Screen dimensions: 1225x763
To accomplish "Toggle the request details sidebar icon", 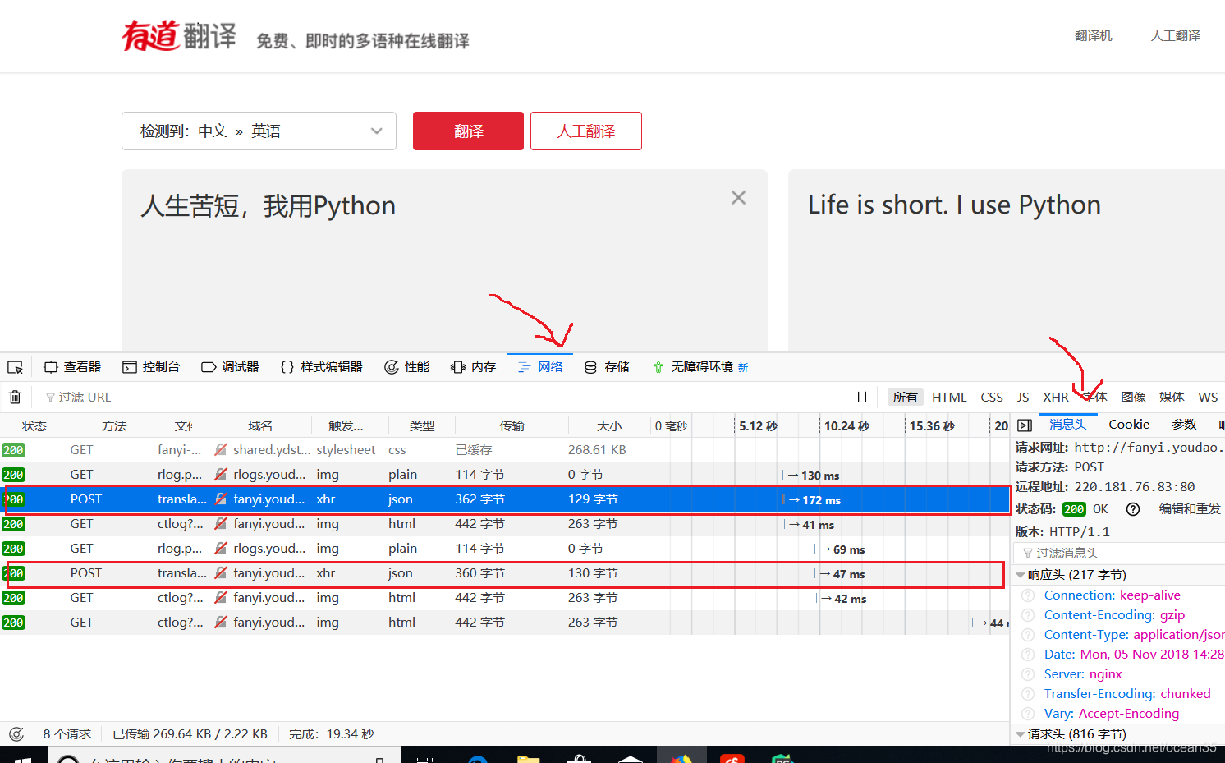I will [x=1025, y=425].
